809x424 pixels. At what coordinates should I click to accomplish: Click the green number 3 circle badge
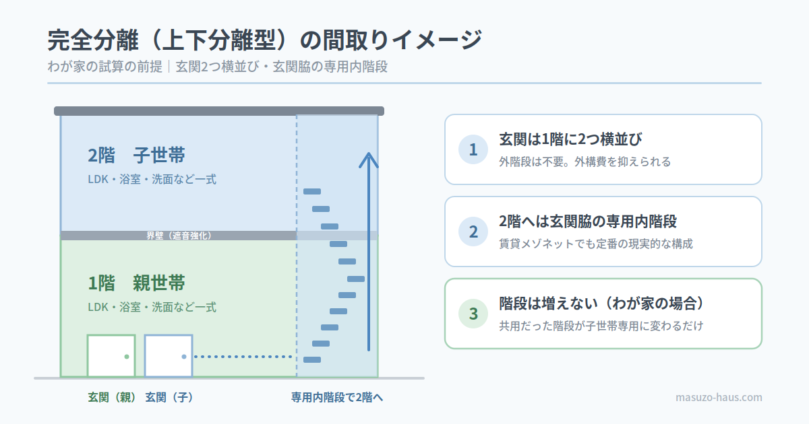[473, 314]
